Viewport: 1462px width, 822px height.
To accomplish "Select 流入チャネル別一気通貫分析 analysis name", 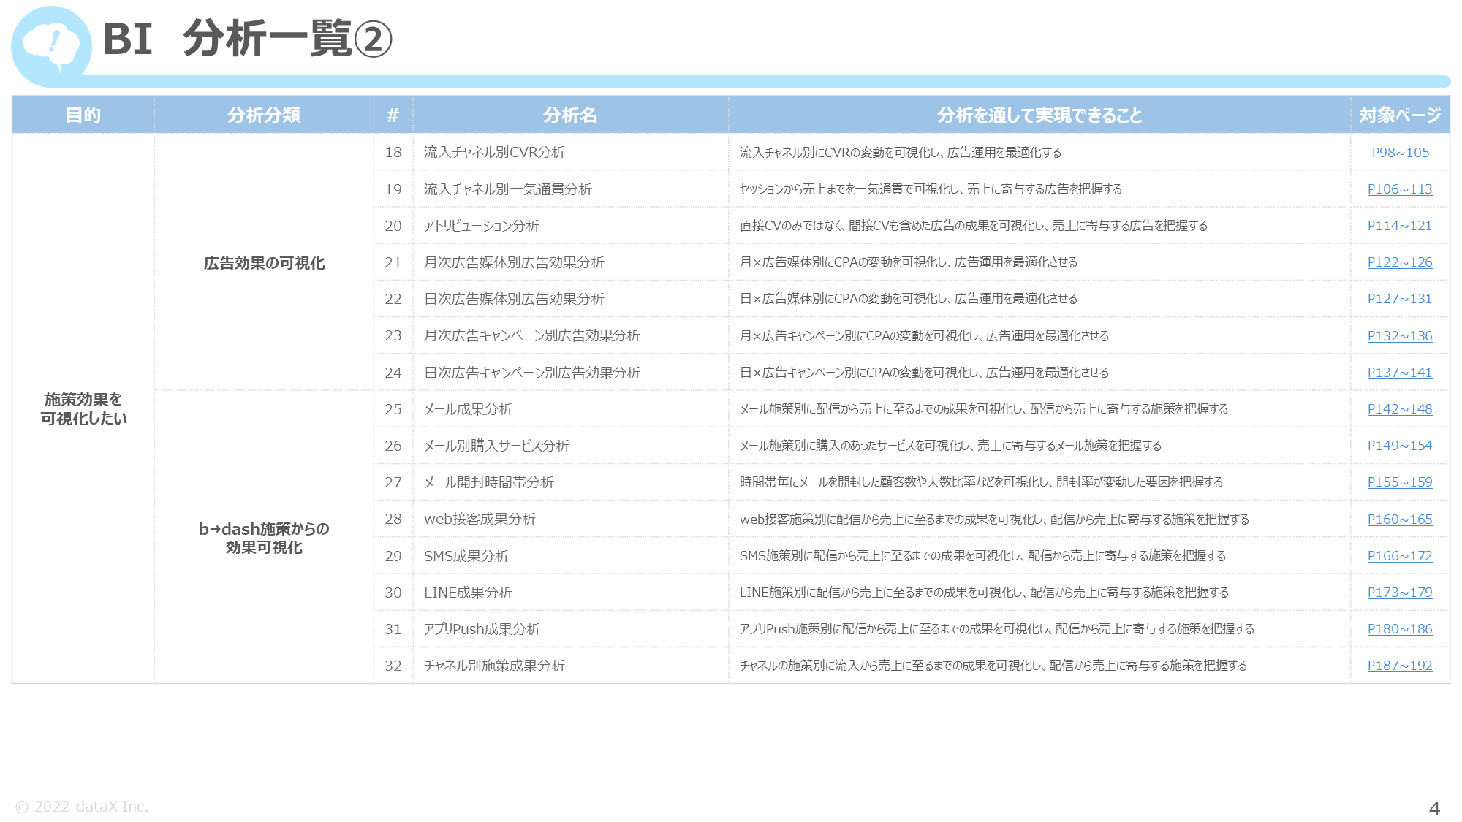I will 508,189.
